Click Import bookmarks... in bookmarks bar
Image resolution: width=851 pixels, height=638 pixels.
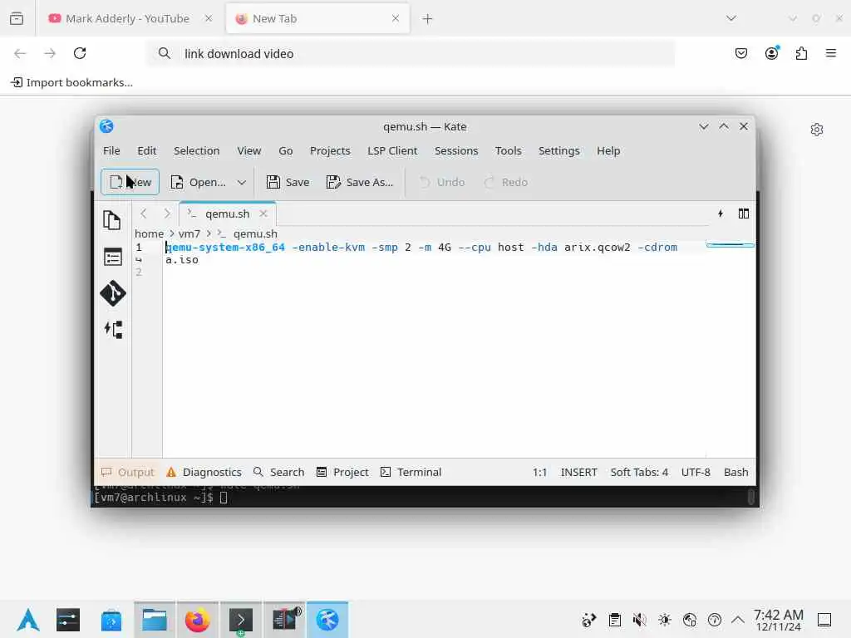[x=72, y=82]
